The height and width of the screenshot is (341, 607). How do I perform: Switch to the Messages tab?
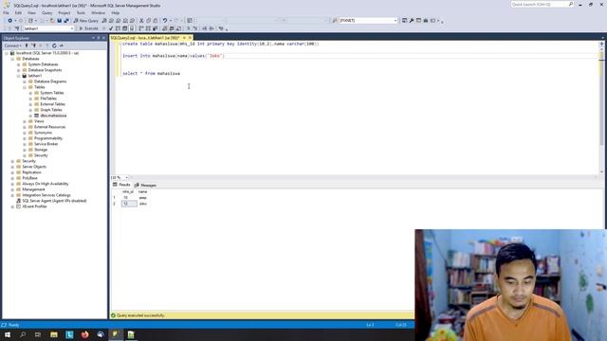pyautogui.click(x=145, y=186)
